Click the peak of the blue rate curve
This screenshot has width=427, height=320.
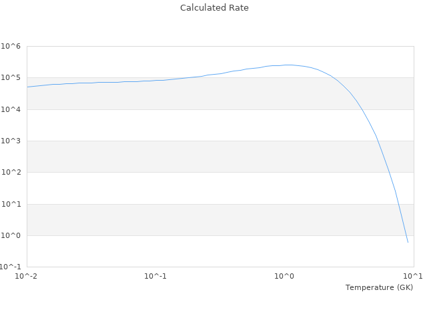pyautogui.click(x=288, y=65)
